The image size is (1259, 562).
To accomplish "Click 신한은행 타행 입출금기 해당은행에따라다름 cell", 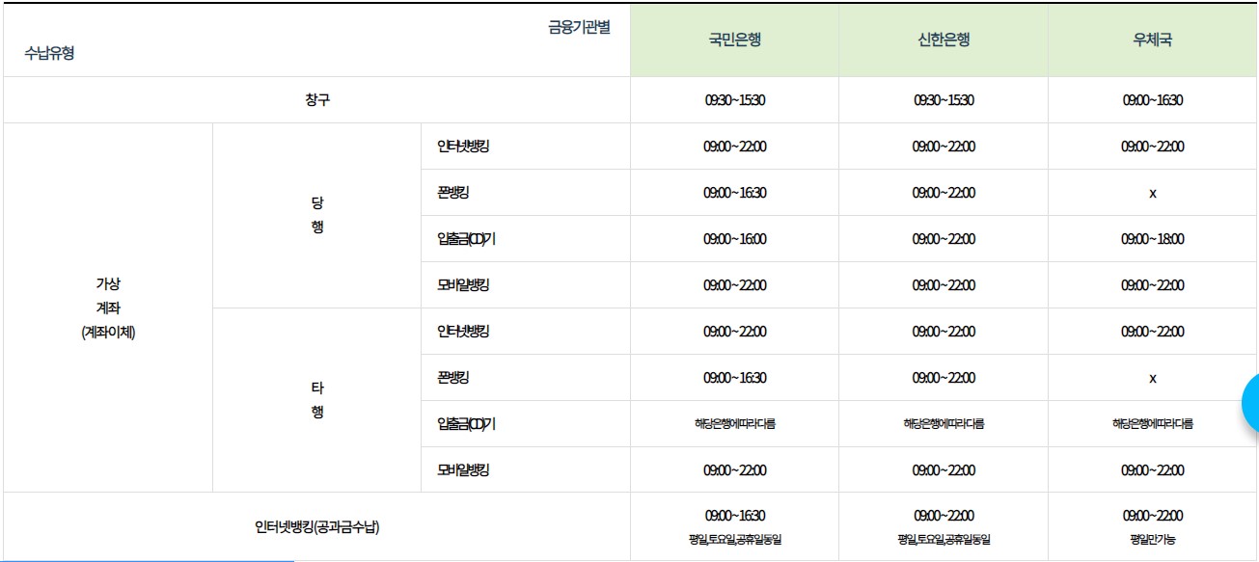I will pos(943,424).
